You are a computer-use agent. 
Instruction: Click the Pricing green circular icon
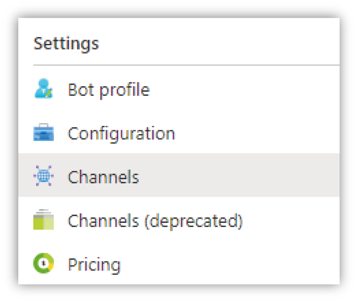(44, 263)
